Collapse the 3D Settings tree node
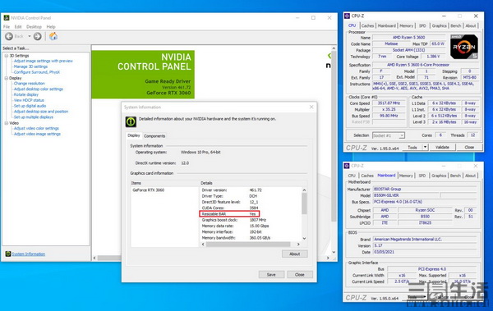 click(x=6, y=56)
